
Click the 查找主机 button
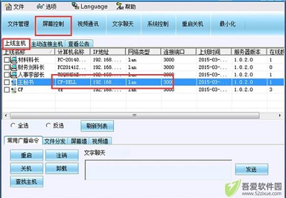[x=26, y=182]
